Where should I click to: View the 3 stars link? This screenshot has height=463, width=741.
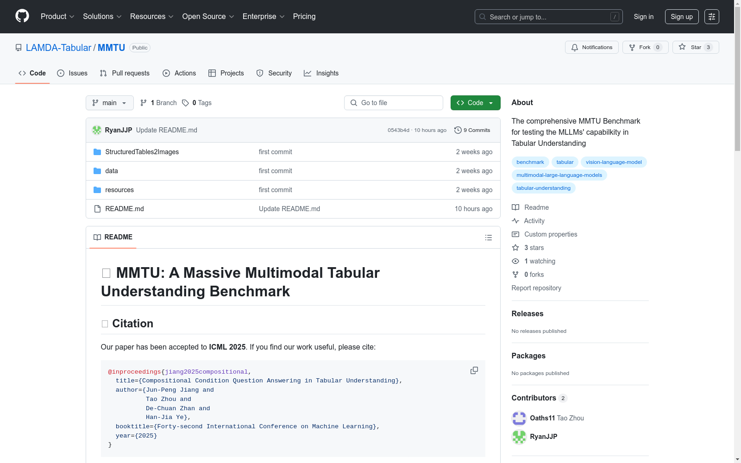click(528, 248)
